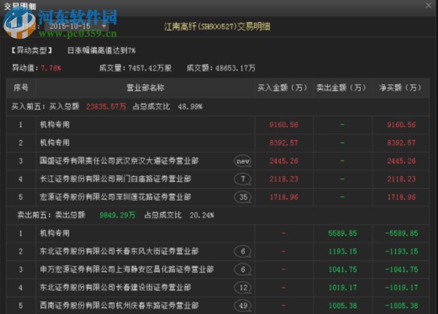Sort by 净买额（万） column header
Image resolution: width=438 pixels, height=314 pixels.
(401, 88)
